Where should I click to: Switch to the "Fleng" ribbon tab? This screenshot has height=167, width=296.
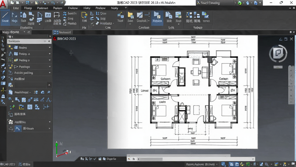[28, 8]
